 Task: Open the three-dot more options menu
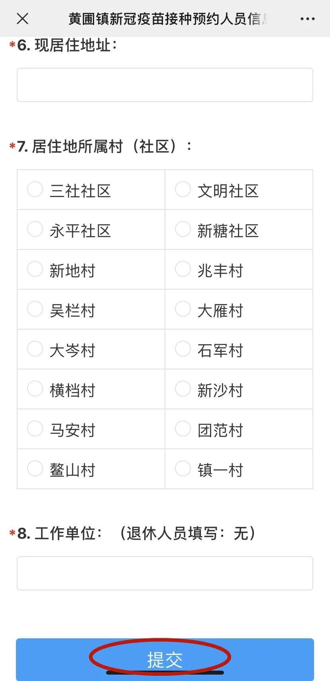point(307,19)
